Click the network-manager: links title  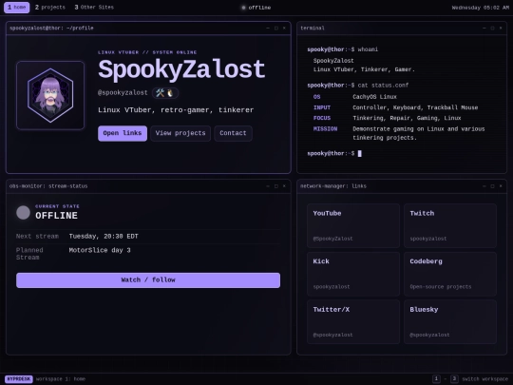click(x=333, y=186)
